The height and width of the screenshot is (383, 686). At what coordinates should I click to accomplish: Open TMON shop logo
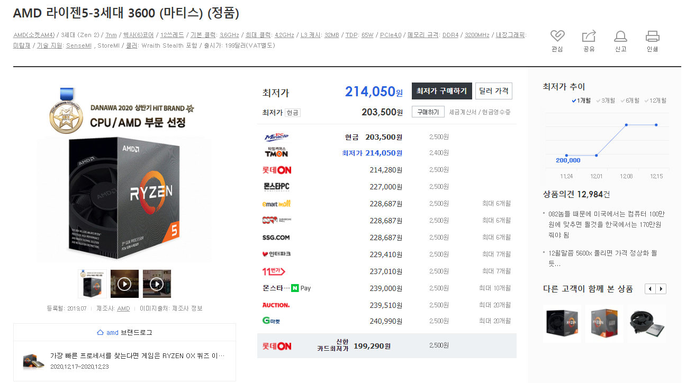click(276, 153)
